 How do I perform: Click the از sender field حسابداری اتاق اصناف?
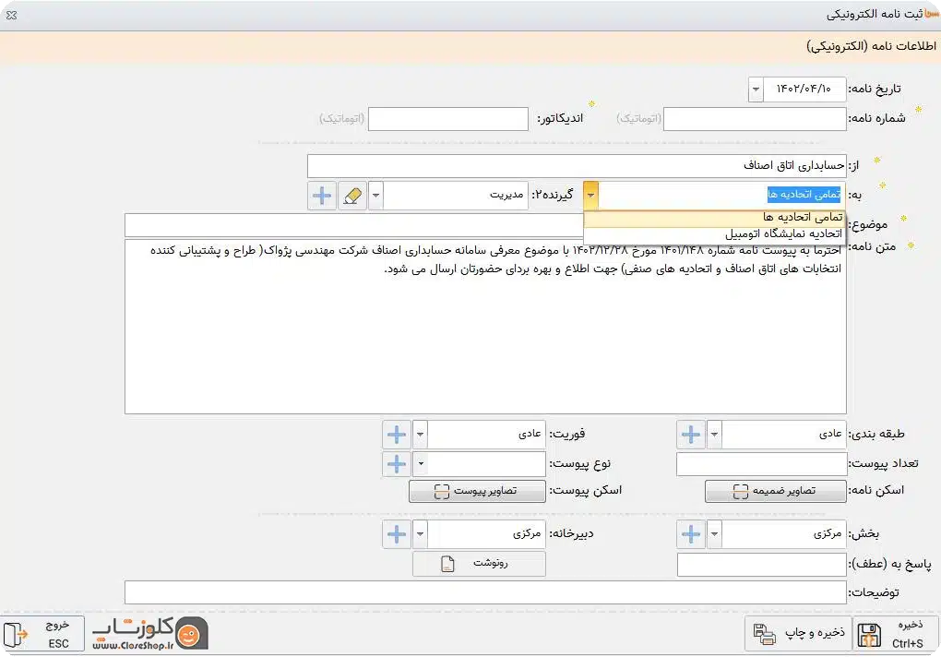tap(577, 165)
